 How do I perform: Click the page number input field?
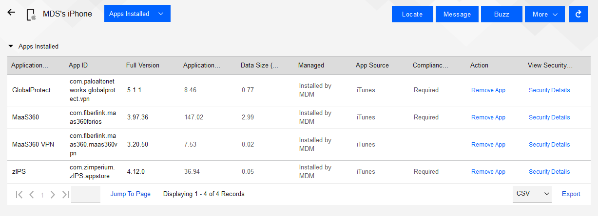(x=86, y=194)
